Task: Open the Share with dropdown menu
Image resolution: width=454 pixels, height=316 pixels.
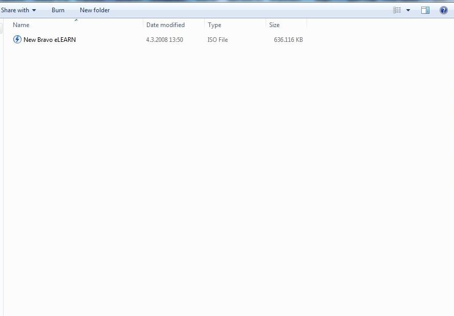Action: 18,10
